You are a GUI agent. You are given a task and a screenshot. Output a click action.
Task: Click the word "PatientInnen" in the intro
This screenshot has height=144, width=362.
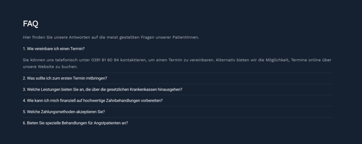[186, 37]
